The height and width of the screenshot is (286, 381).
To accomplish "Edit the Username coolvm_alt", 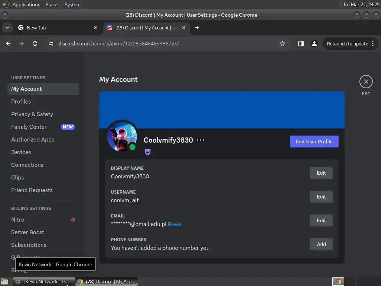I will [x=321, y=197].
